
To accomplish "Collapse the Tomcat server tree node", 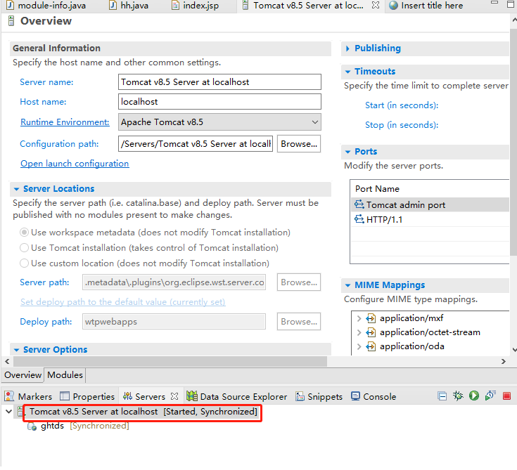I will pyautogui.click(x=9, y=412).
